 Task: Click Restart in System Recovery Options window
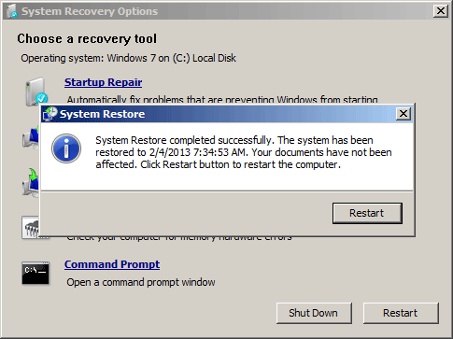[x=401, y=313]
